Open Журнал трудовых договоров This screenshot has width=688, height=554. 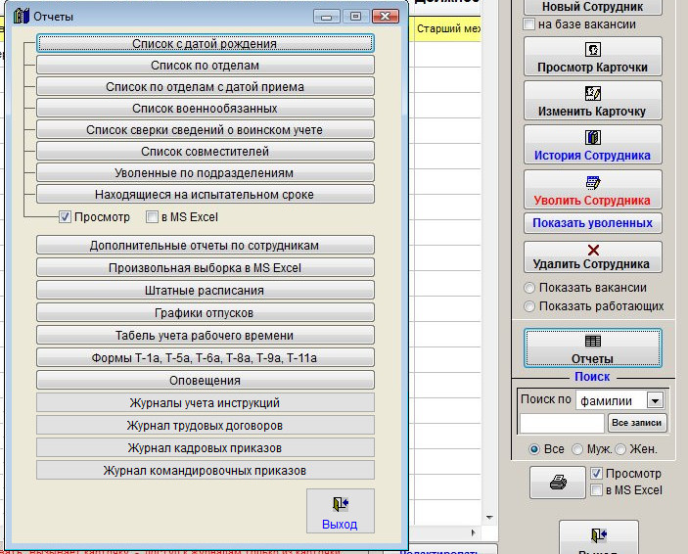pyautogui.click(x=205, y=425)
